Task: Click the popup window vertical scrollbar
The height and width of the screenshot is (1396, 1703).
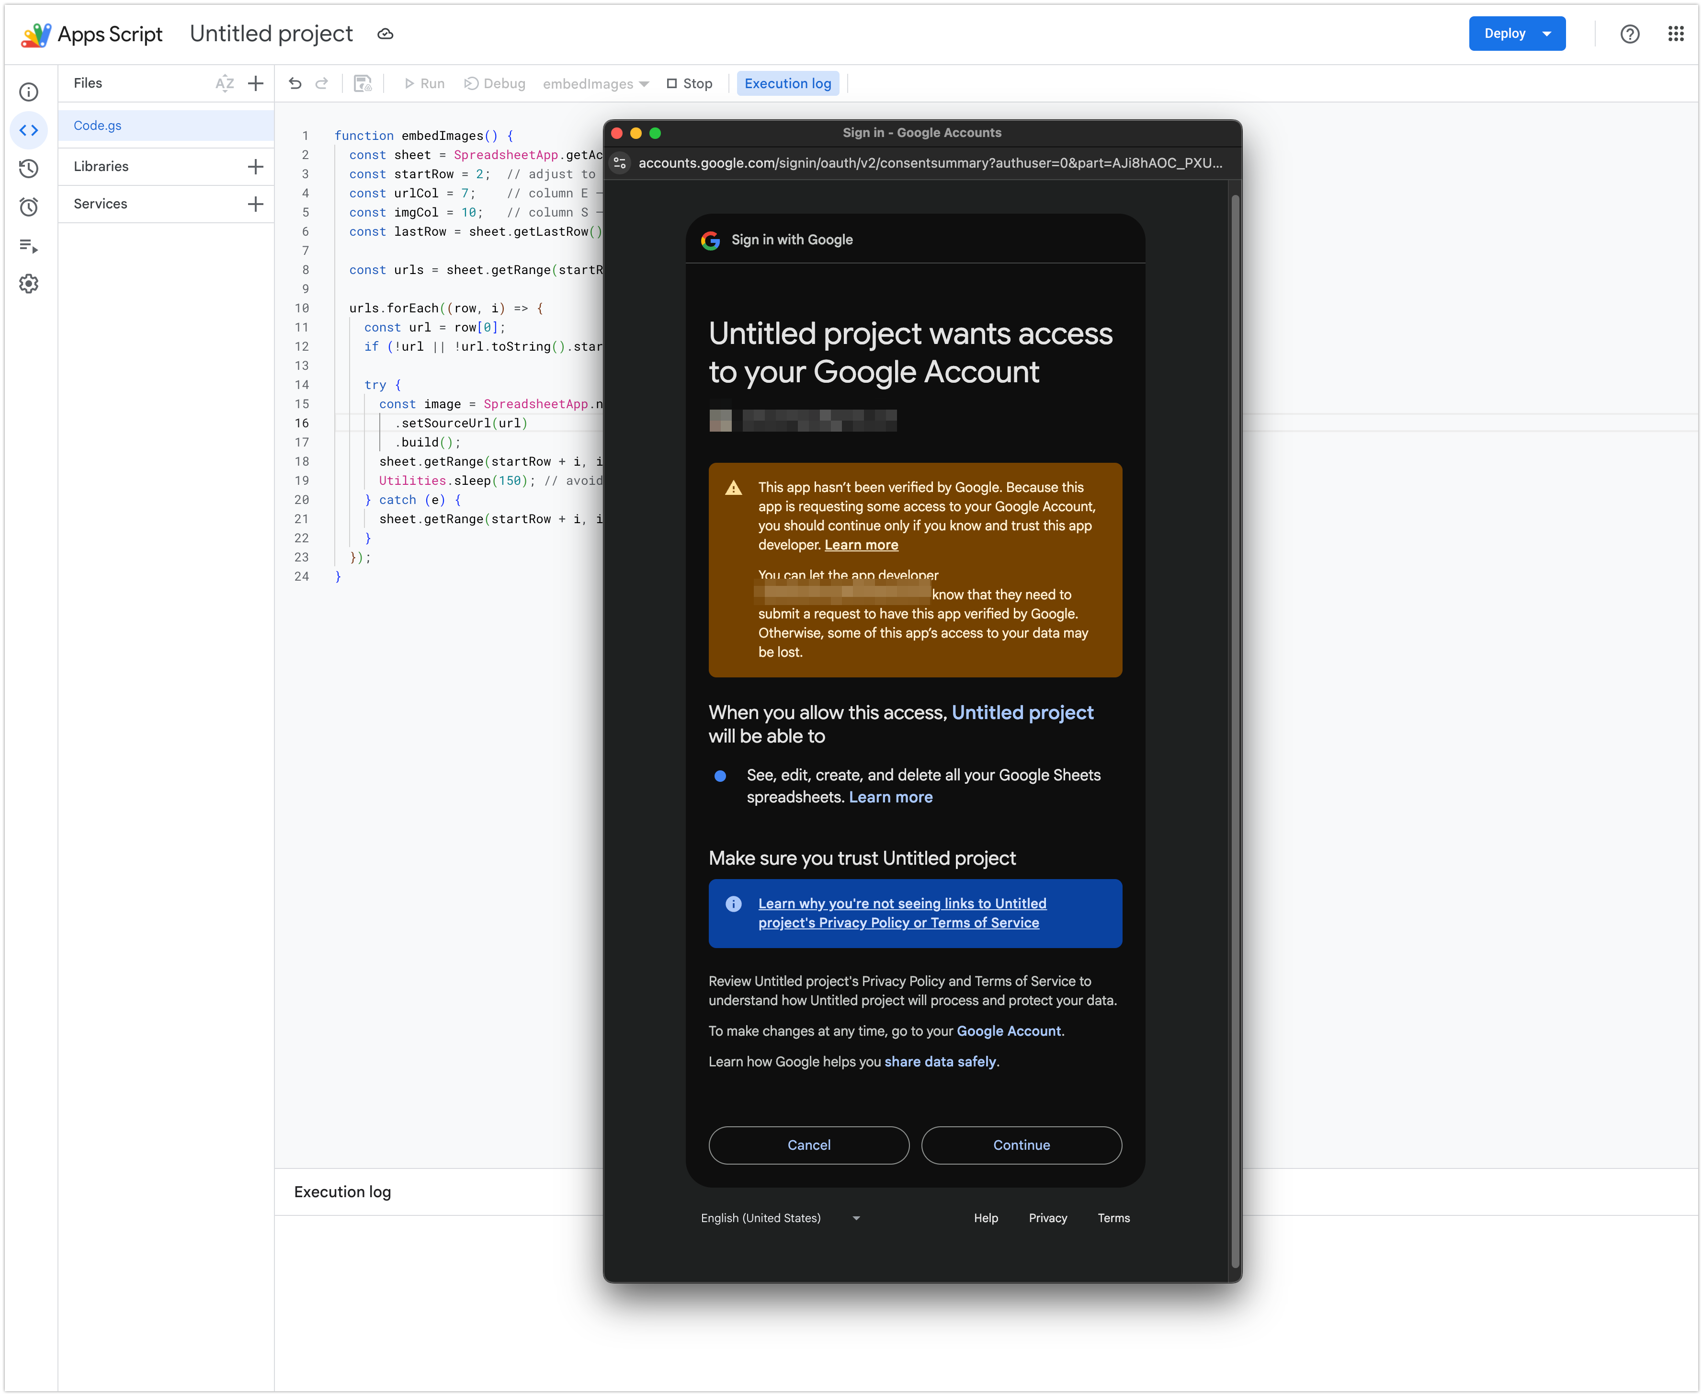Action: pyautogui.click(x=1235, y=730)
